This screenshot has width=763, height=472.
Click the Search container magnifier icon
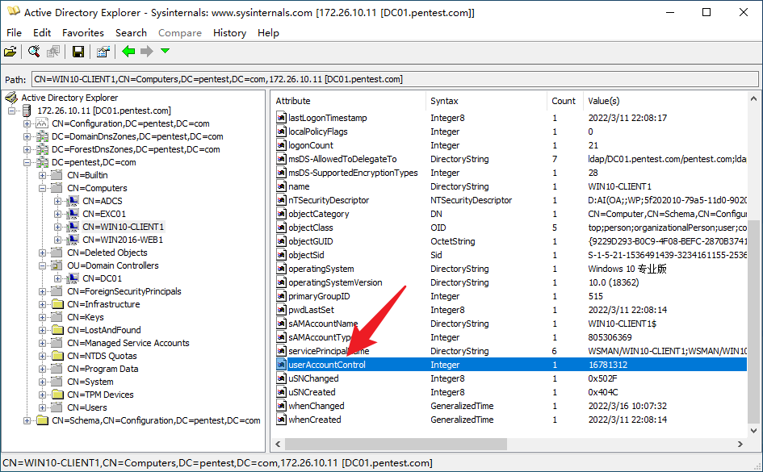(34, 51)
